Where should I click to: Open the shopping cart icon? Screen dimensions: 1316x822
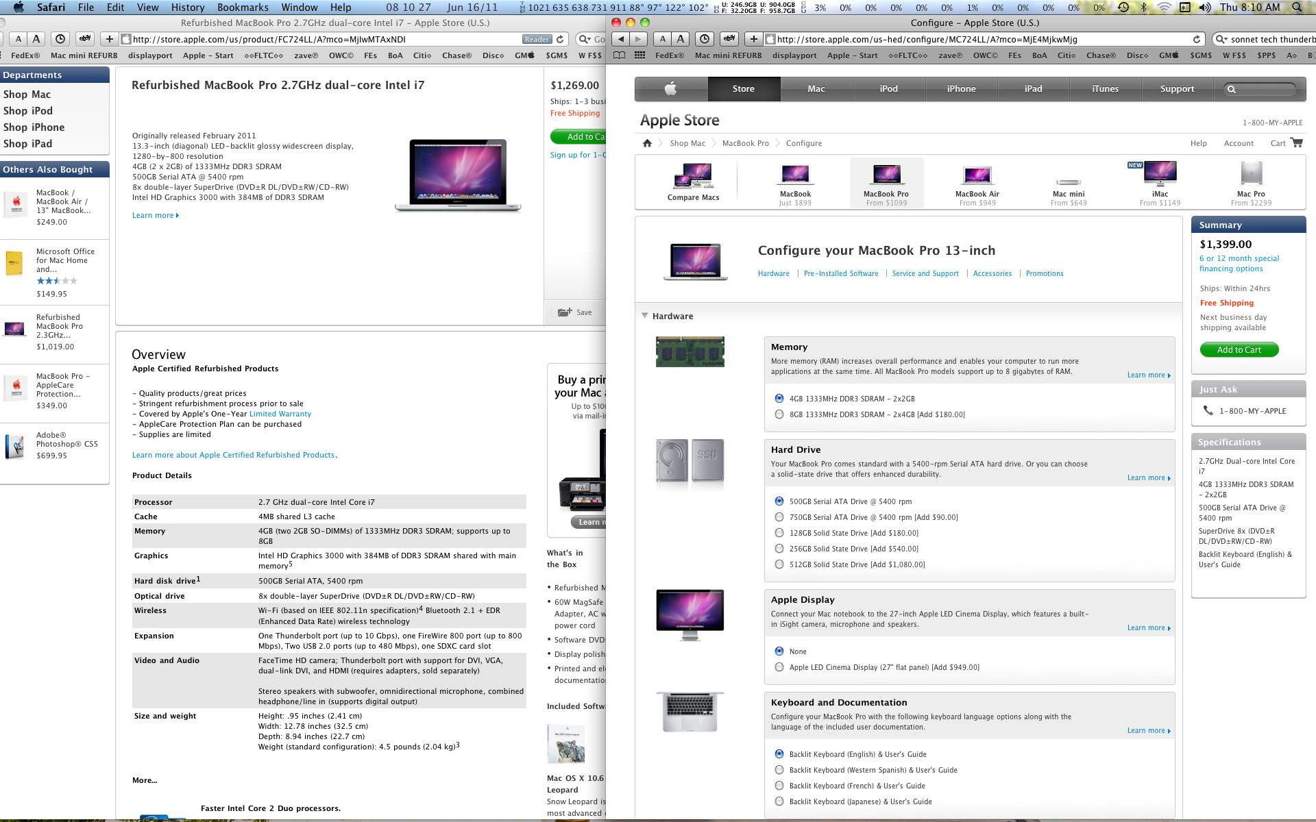(x=1296, y=142)
